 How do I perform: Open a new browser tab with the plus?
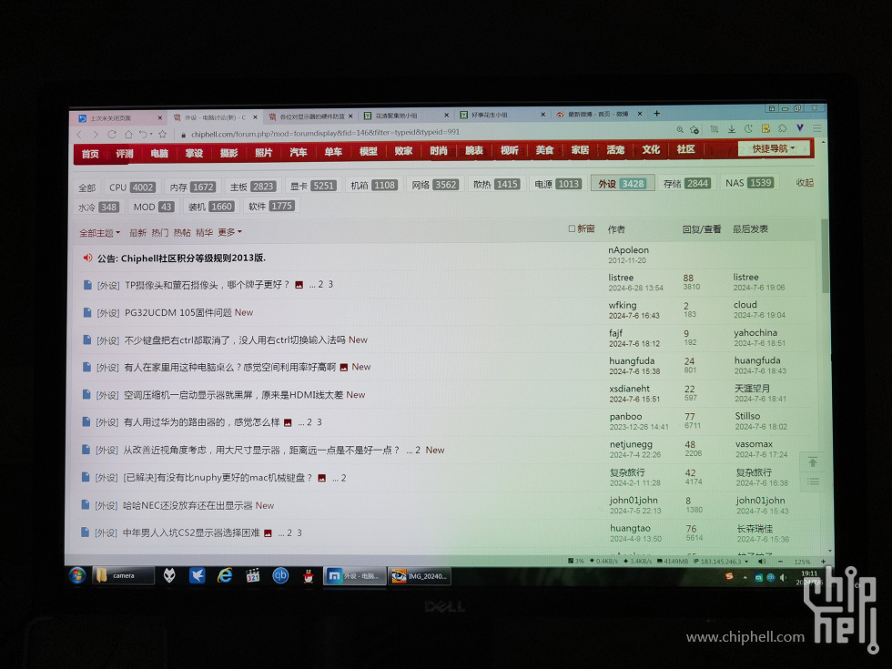pos(656,114)
